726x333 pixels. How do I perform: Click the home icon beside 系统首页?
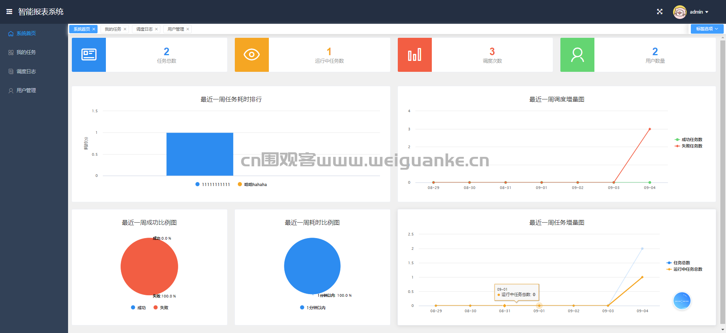click(x=11, y=34)
